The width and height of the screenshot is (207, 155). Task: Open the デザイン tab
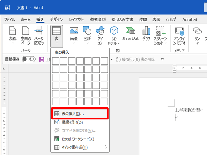(56, 20)
